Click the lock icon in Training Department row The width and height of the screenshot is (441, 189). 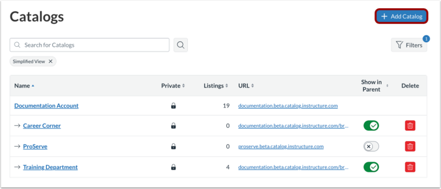[x=173, y=167]
